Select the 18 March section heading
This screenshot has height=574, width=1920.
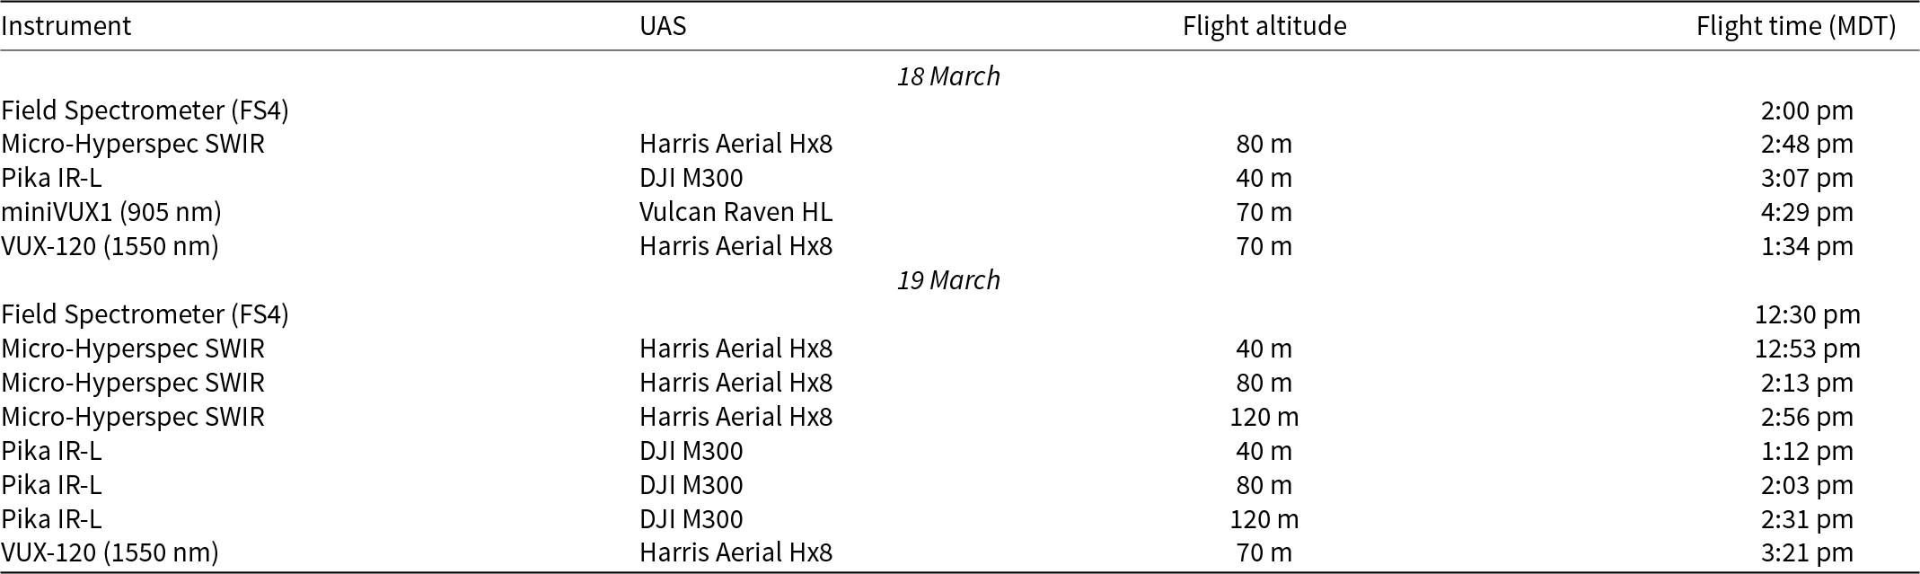point(948,76)
